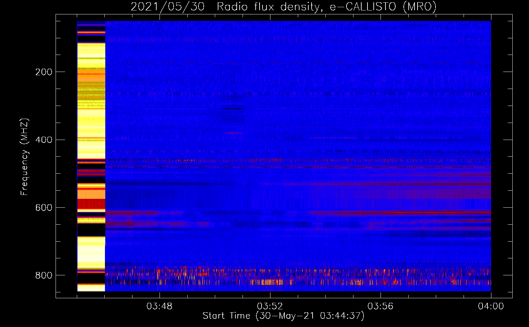
Task: Click the plot title "2021/05/30 Radio flux density, e-CALLISTO (MRO)"
Action: coord(283,7)
